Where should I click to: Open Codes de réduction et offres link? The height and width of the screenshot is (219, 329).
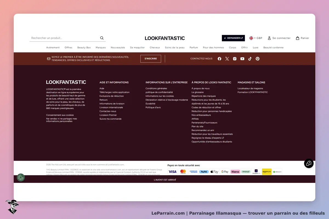[206, 108]
